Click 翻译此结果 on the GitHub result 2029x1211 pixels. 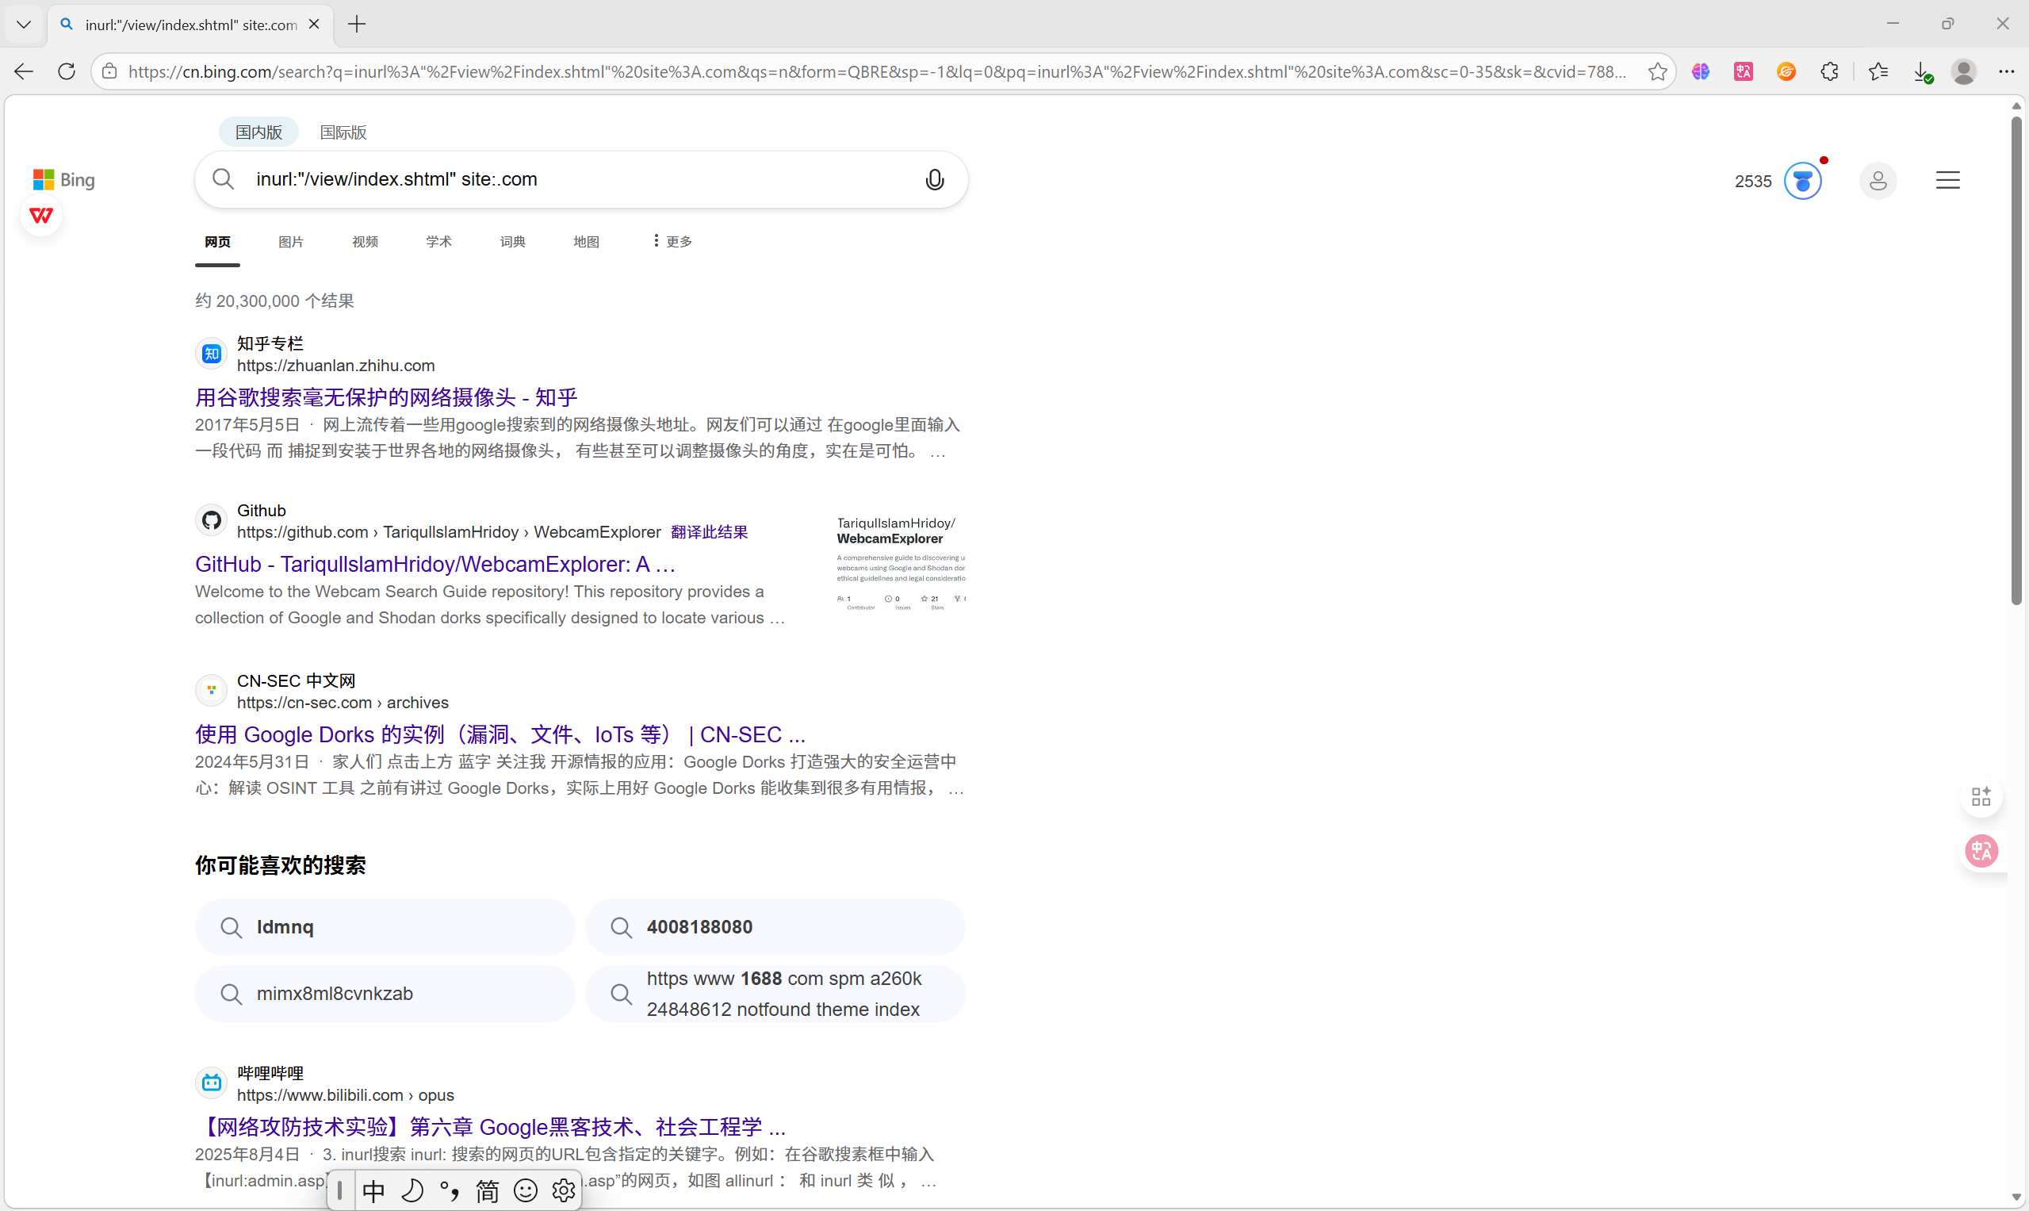[708, 531]
